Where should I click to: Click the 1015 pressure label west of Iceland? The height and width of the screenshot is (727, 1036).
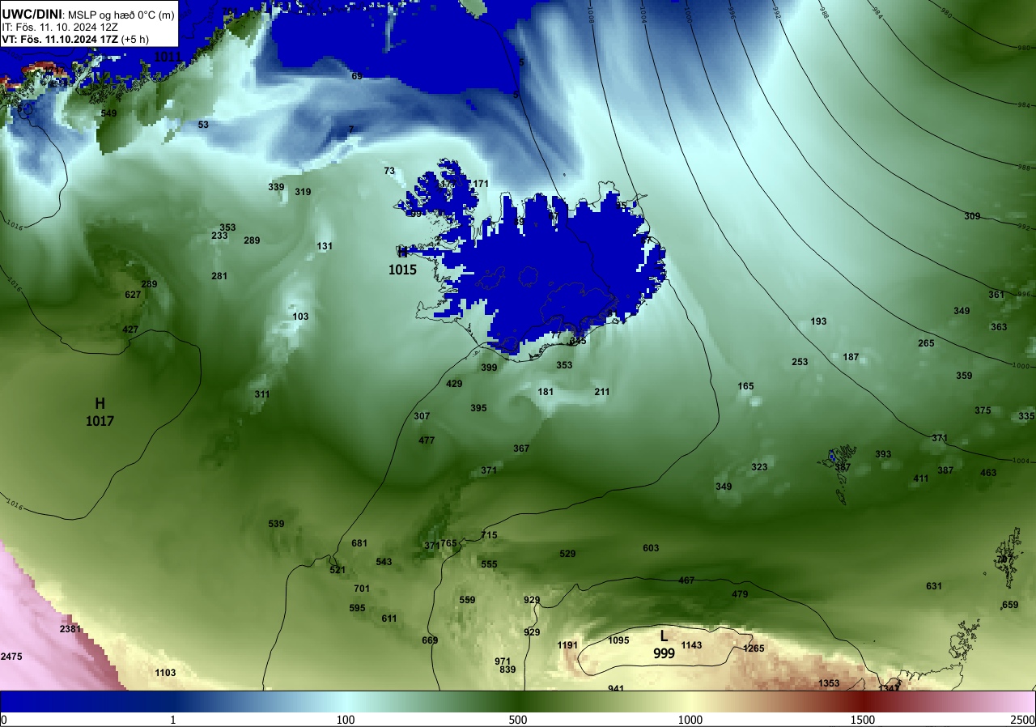click(402, 270)
